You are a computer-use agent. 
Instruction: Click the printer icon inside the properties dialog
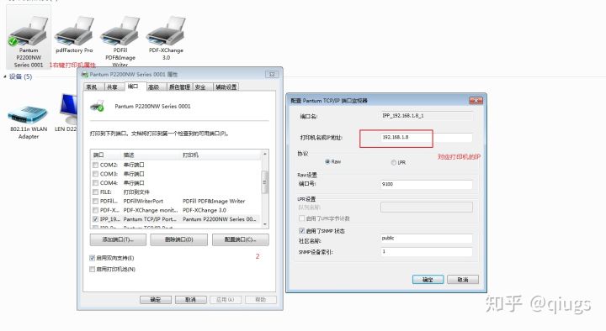coord(98,106)
